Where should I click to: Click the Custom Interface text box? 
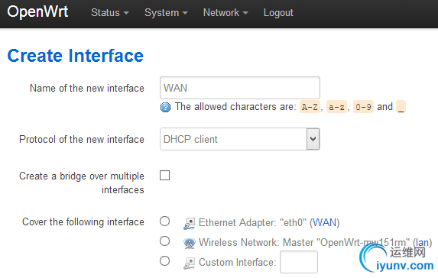tap(299, 262)
